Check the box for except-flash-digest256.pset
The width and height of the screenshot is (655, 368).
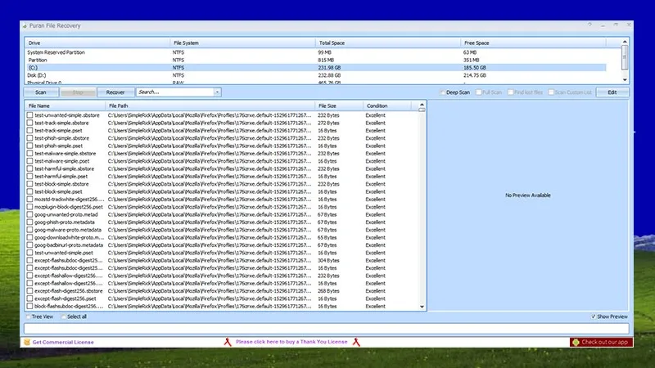click(x=29, y=298)
